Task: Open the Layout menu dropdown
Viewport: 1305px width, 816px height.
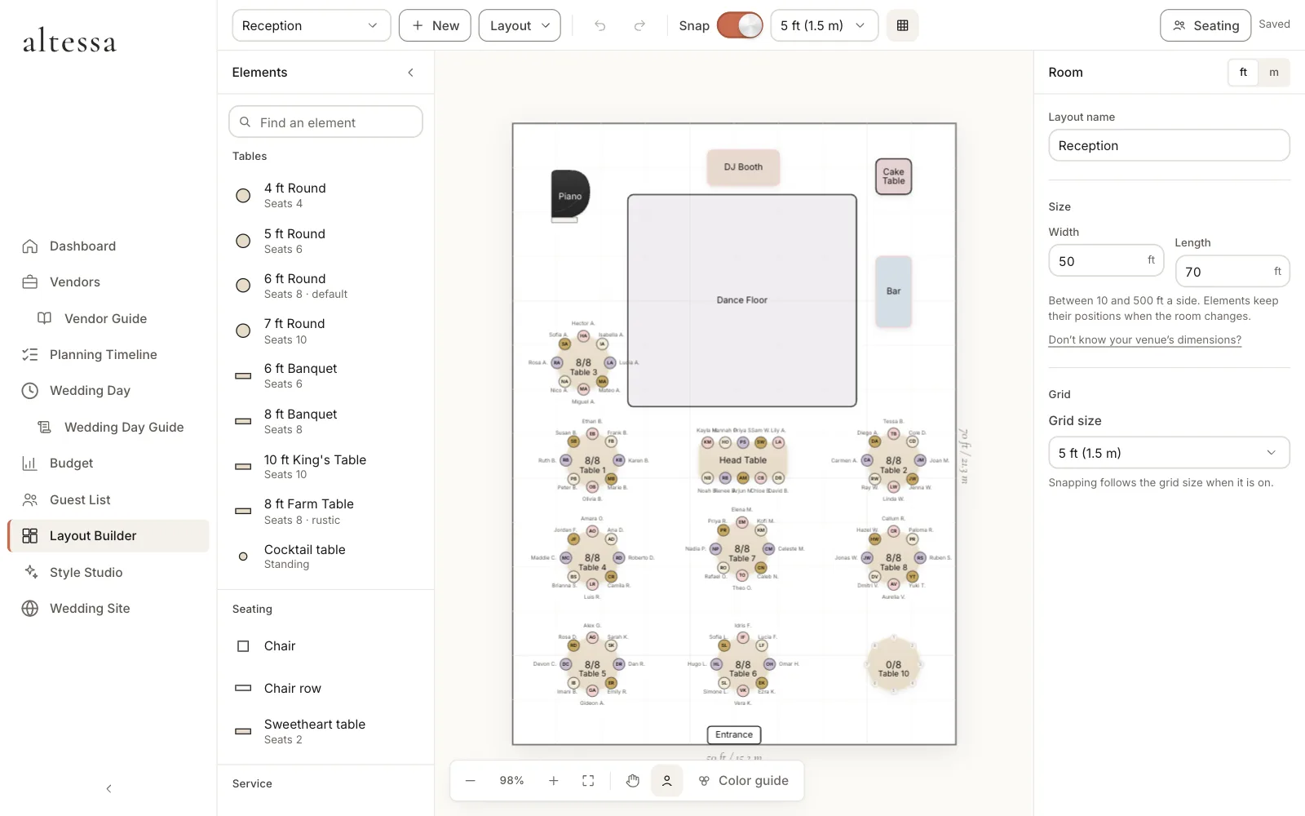Action: [x=520, y=25]
